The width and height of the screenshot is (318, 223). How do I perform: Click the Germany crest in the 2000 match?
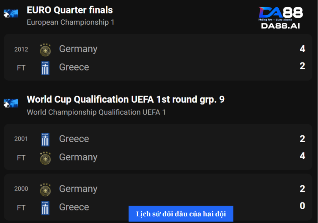(x=45, y=190)
